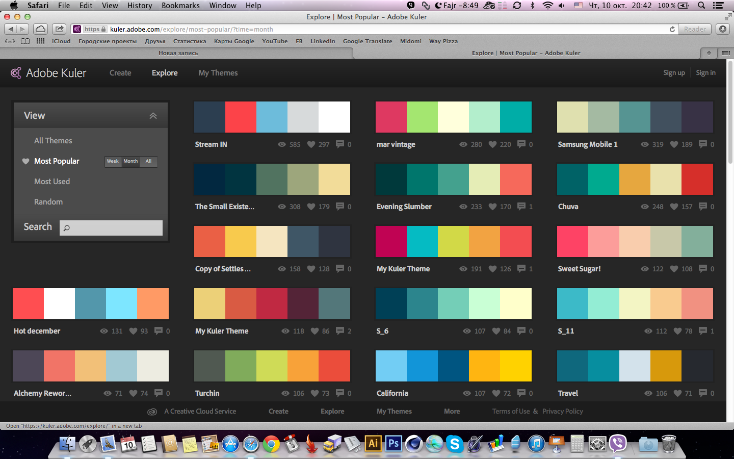Click the heart icon on Stream IN theme
734x459 pixels.
(311, 144)
